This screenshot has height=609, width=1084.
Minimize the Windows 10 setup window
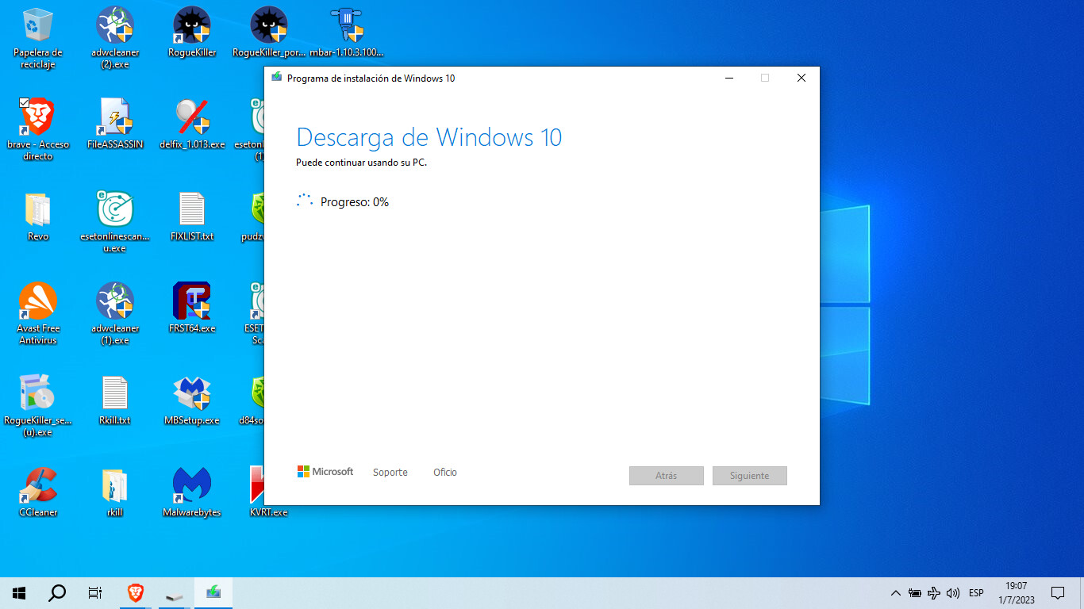click(728, 78)
